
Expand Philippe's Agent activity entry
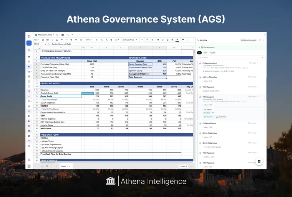(x=257, y=63)
